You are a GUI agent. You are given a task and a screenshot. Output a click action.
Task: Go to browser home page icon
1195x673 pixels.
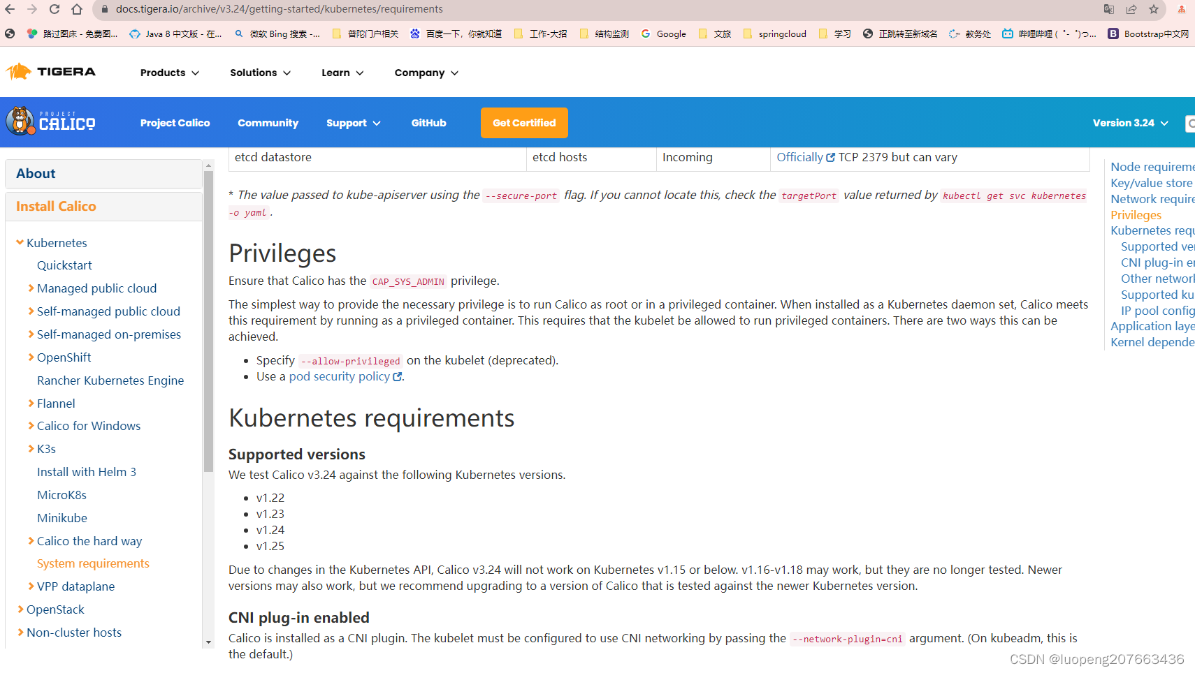(x=77, y=9)
